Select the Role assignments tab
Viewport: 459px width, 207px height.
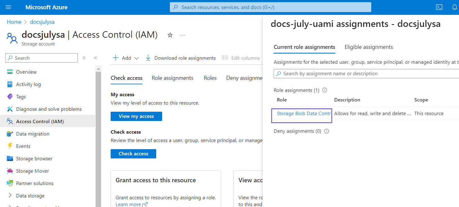click(172, 78)
